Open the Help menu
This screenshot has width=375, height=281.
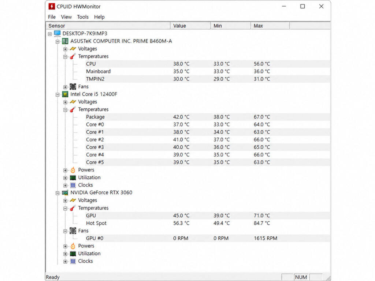point(99,17)
